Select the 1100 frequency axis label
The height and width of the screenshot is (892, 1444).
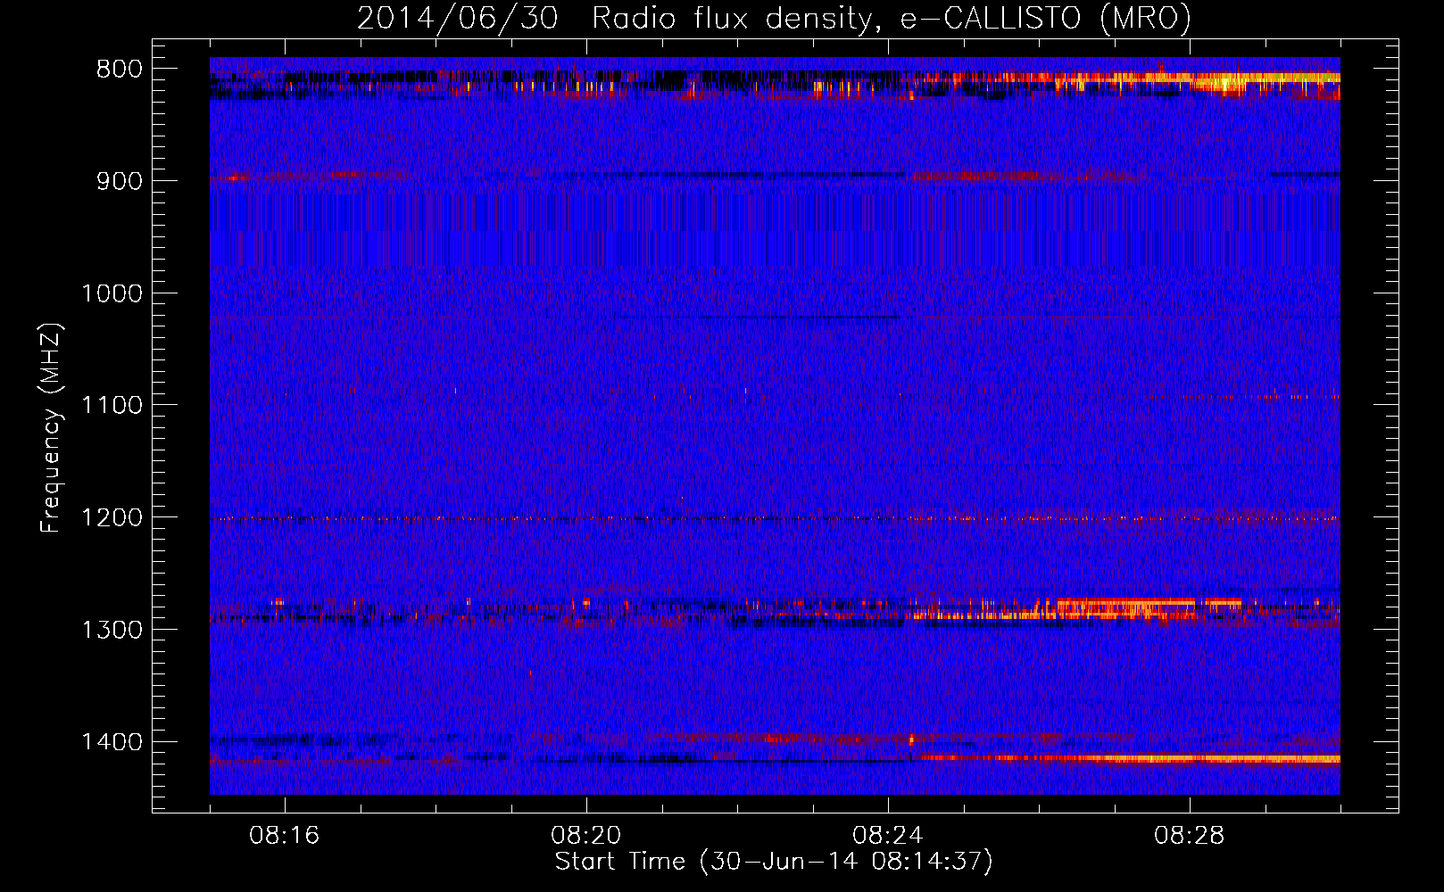pyautogui.click(x=112, y=406)
